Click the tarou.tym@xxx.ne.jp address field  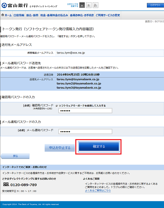pyautogui.click(x=109, y=53)
